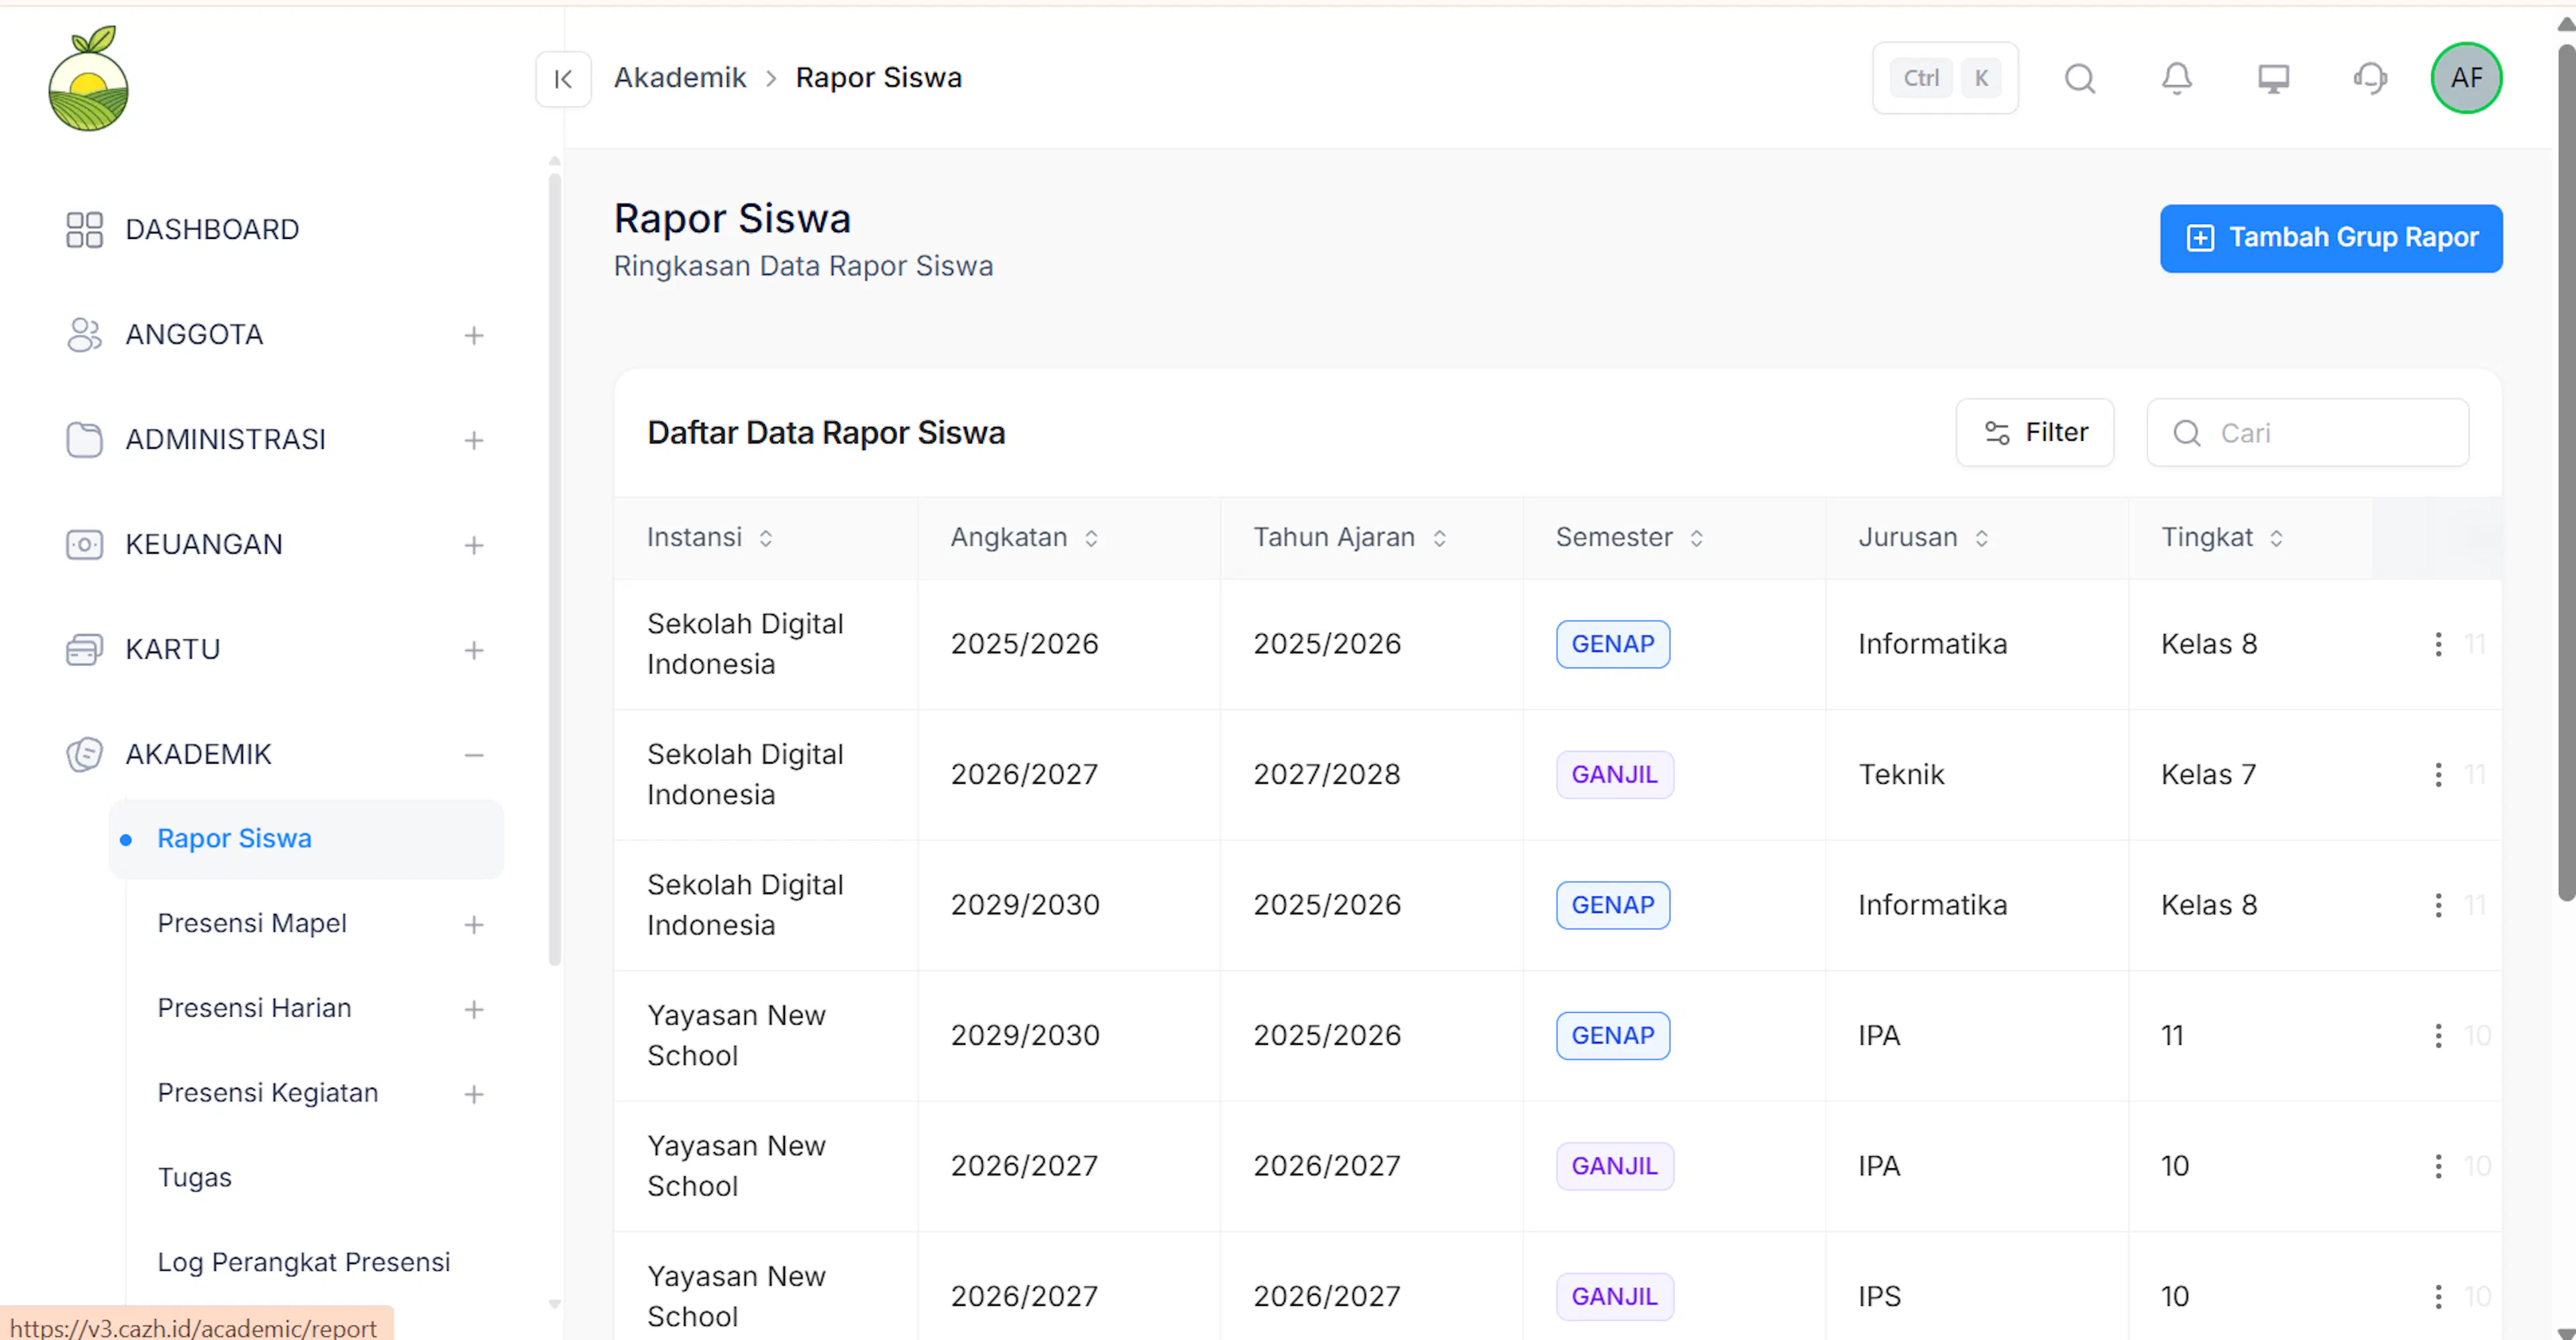Click GENAP badge in IPA tingkat 11 row

[x=1613, y=1035]
